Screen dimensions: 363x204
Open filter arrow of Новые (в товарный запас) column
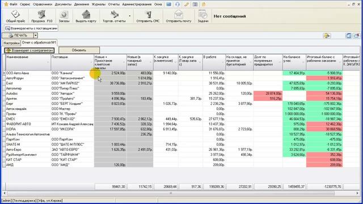pyautogui.click(x=150, y=62)
